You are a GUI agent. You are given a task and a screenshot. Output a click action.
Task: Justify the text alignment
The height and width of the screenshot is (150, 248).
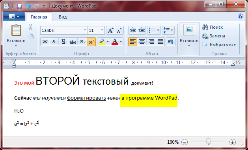pyautogui.click(x=160, y=42)
